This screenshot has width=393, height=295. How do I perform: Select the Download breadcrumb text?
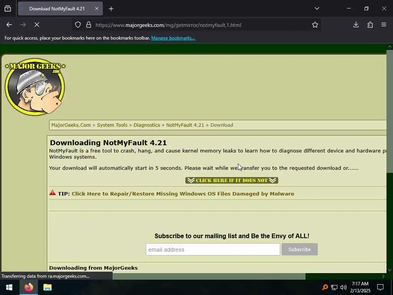click(221, 125)
